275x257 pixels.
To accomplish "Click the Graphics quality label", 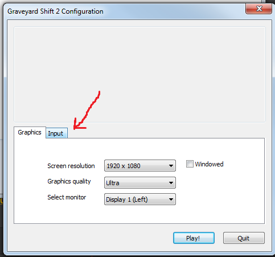I will [x=69, y=181].
